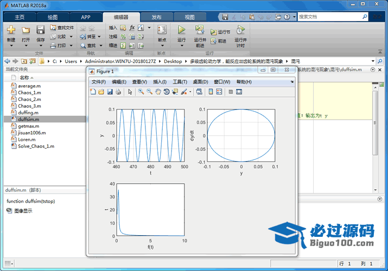Click the 打开 (Open) folder icon

pos(26,30)
